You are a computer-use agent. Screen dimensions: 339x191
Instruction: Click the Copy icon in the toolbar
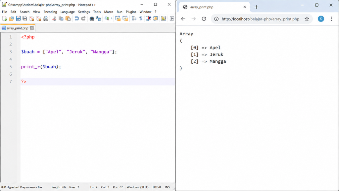click(x=61, y=19)
